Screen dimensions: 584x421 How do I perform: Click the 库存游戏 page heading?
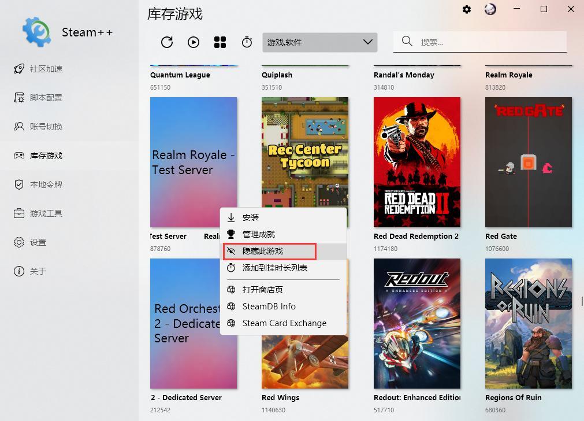174,14
